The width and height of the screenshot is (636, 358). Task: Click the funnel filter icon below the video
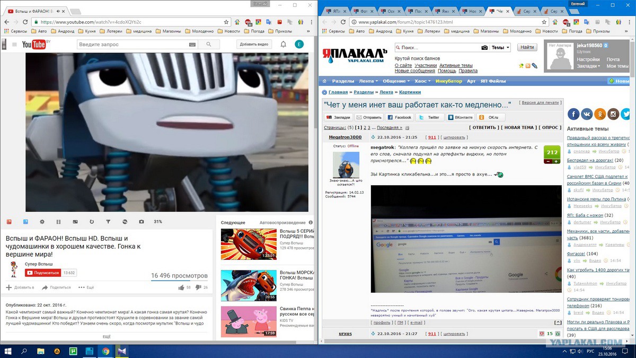108,222
